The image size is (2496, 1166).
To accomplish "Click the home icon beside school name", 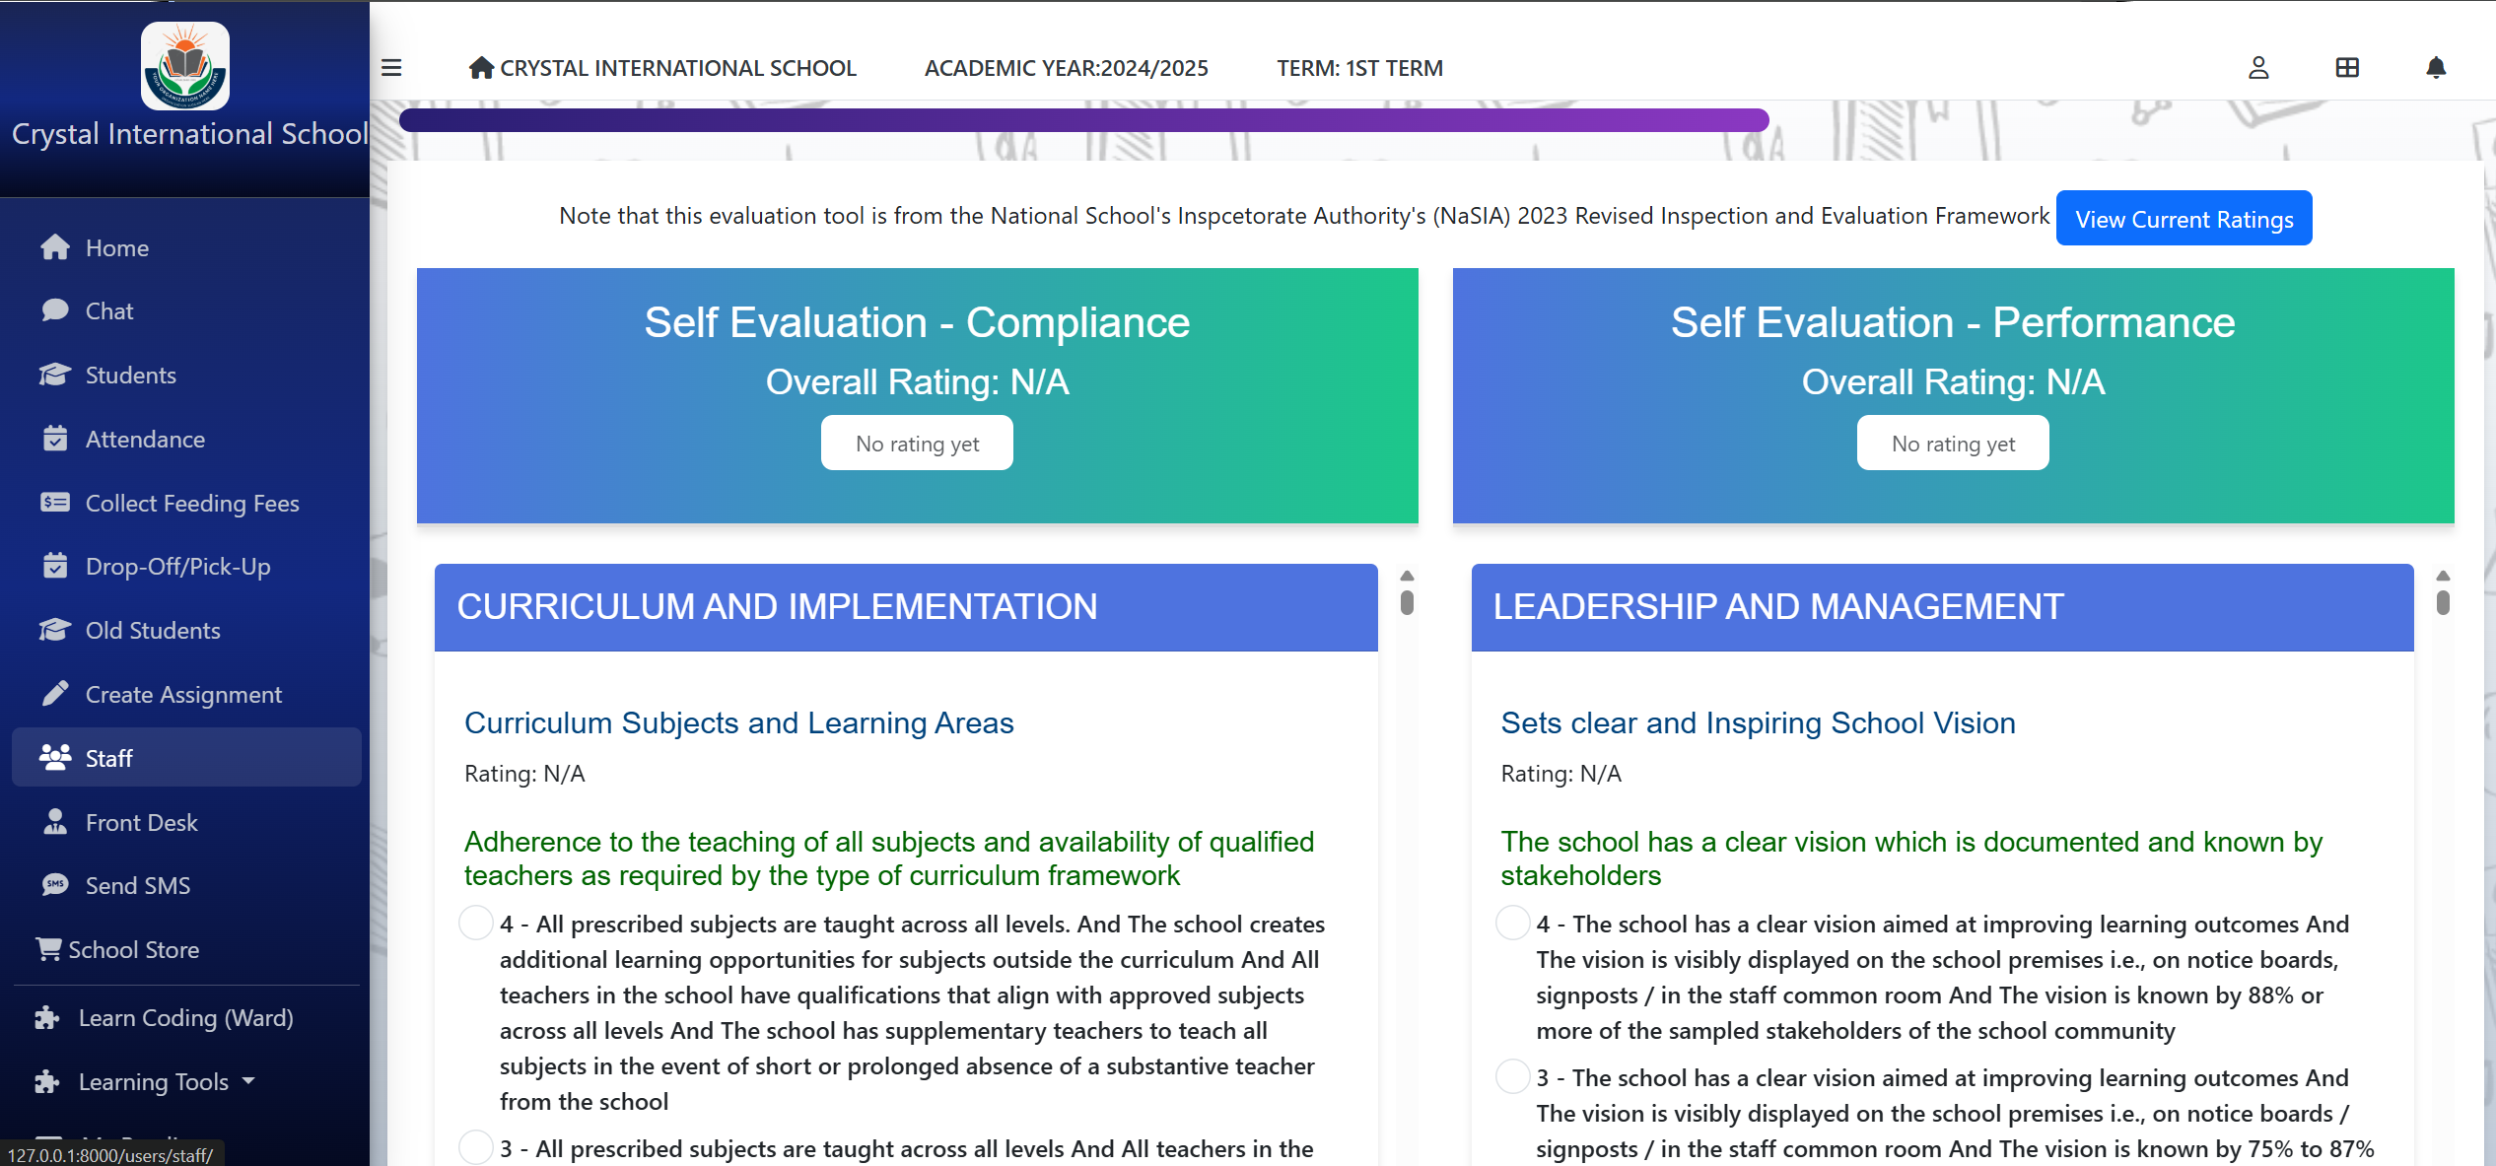I will 481,68.
